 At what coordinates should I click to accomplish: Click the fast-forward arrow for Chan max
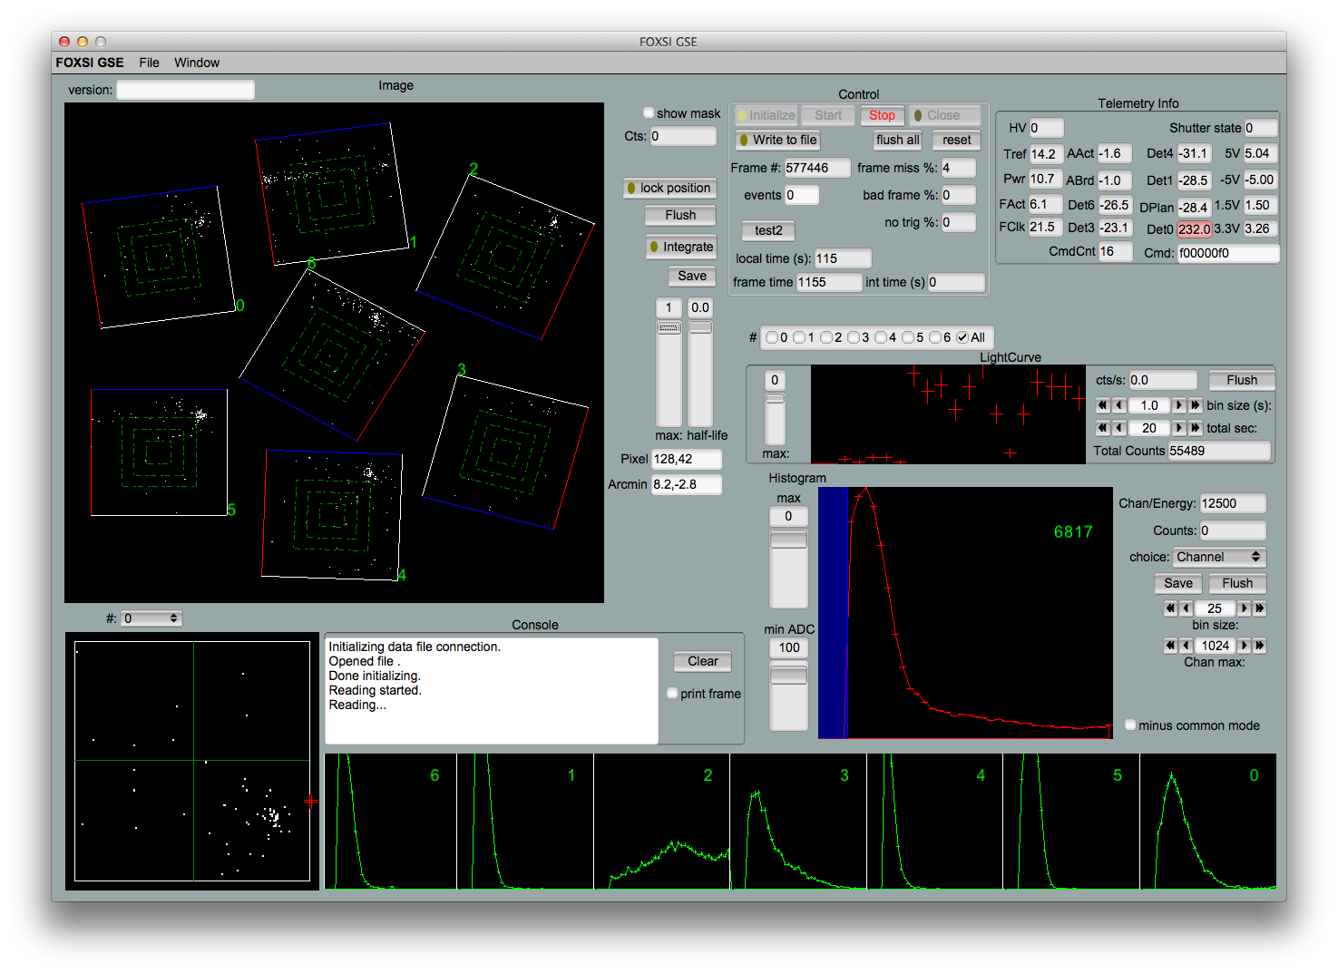(1259, 646)
